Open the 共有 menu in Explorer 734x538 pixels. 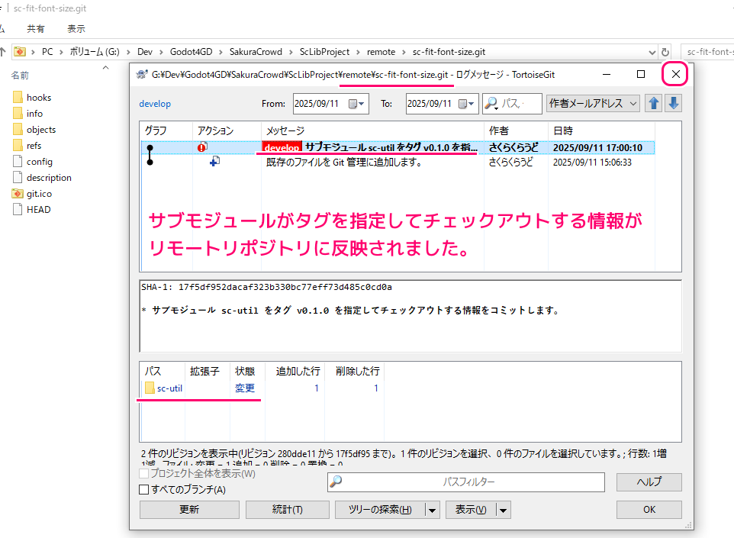[x=37, y=27]
